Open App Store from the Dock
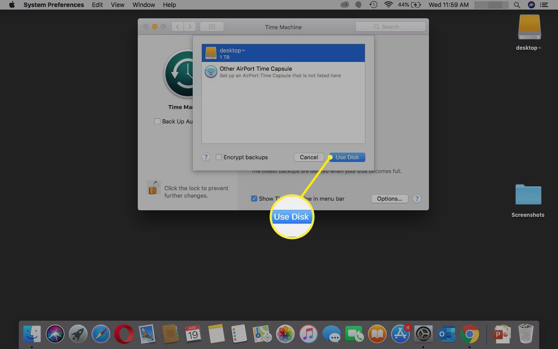This screenshot has height=349, width=558. tap(400, 335)
